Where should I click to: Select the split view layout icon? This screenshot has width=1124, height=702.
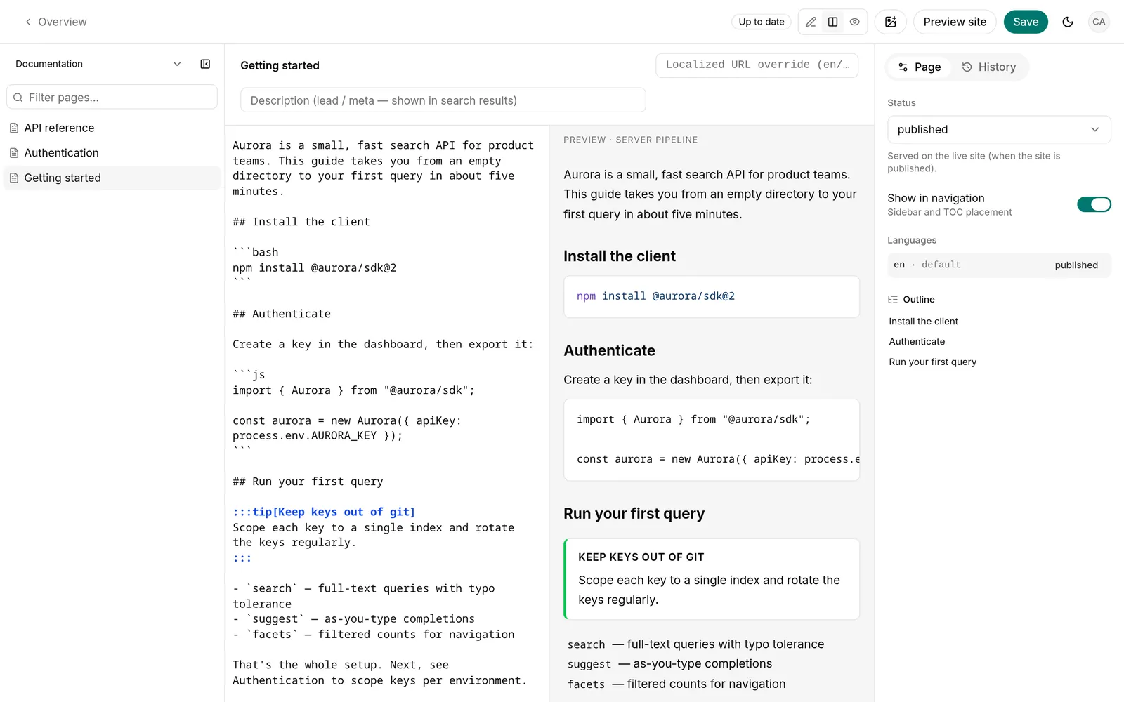pyautogui.click(x=832, y=22)
